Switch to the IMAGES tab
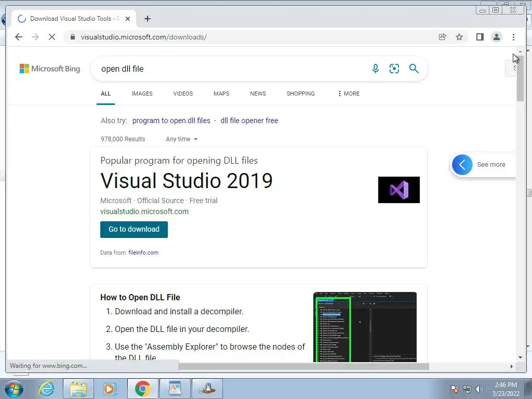The height and width of the screenshot is (399, 532). (x=142, y=94)
